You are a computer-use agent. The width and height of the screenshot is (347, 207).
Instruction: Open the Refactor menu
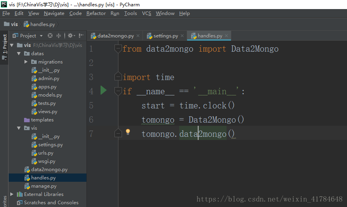coord(96,13)
